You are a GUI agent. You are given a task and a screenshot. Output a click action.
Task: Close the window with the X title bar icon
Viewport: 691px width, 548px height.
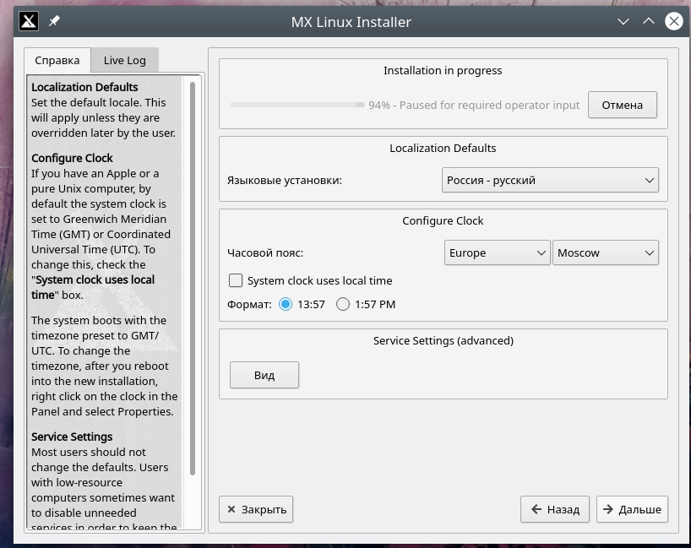coord(673,22)
